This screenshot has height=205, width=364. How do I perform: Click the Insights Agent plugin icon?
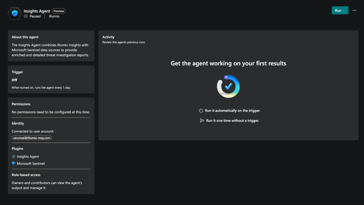point(14,157)
